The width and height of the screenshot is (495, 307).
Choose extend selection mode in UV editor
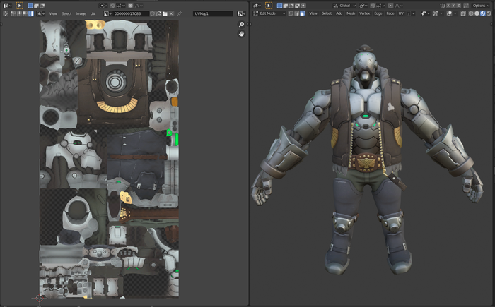coord(36,6)
